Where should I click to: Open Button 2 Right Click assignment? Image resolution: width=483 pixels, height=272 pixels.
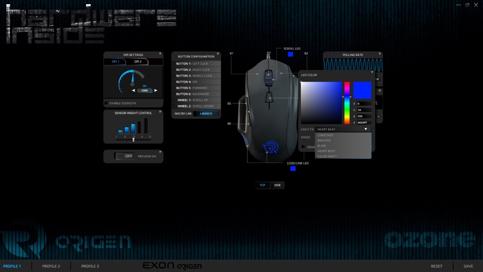[196, 70]
